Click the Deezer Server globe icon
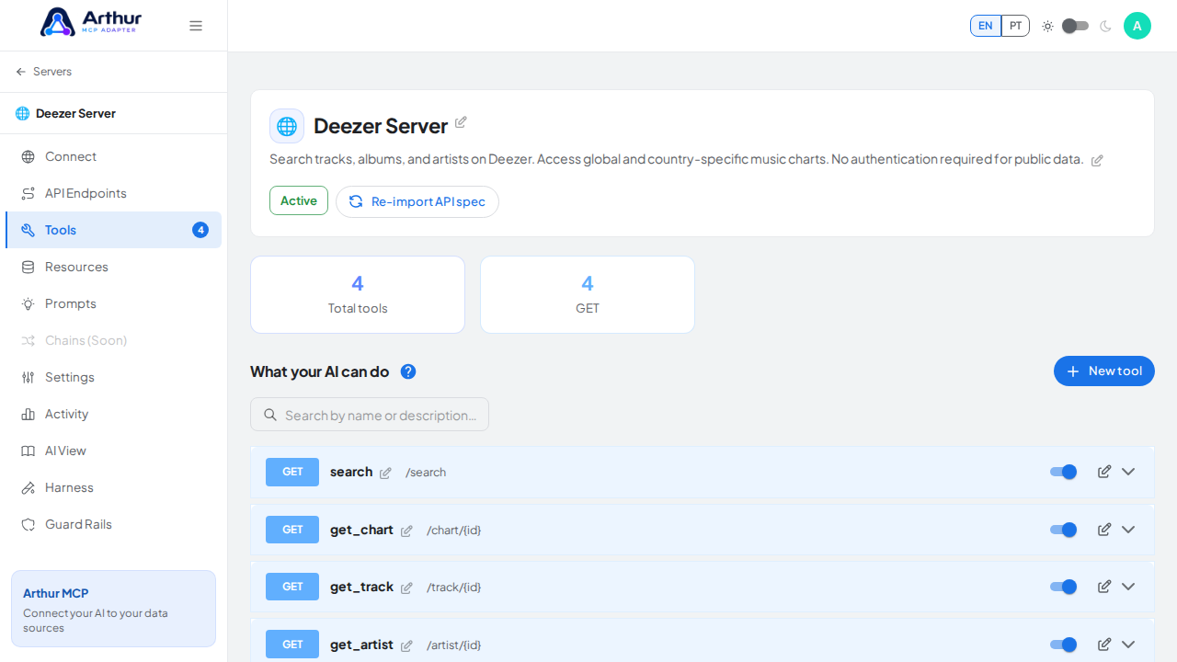Image resolution: width=1177 pixels, height=662 pixels. (x=287, y=126)
